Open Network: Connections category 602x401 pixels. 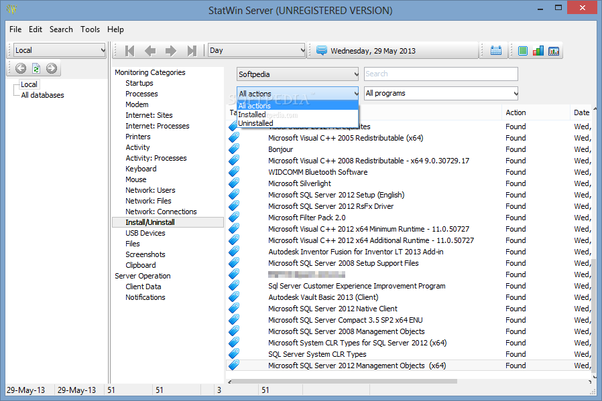coord(161,212)
